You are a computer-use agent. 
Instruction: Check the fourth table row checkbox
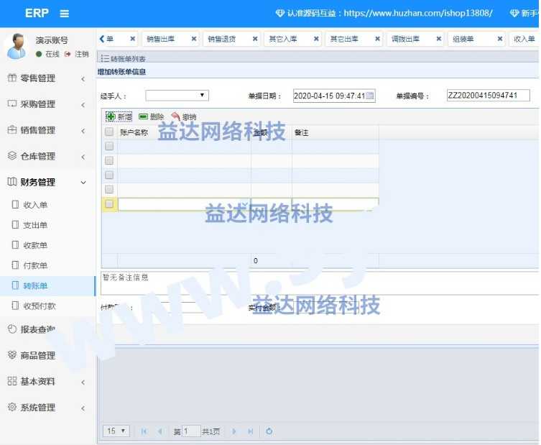pos(109,190)
